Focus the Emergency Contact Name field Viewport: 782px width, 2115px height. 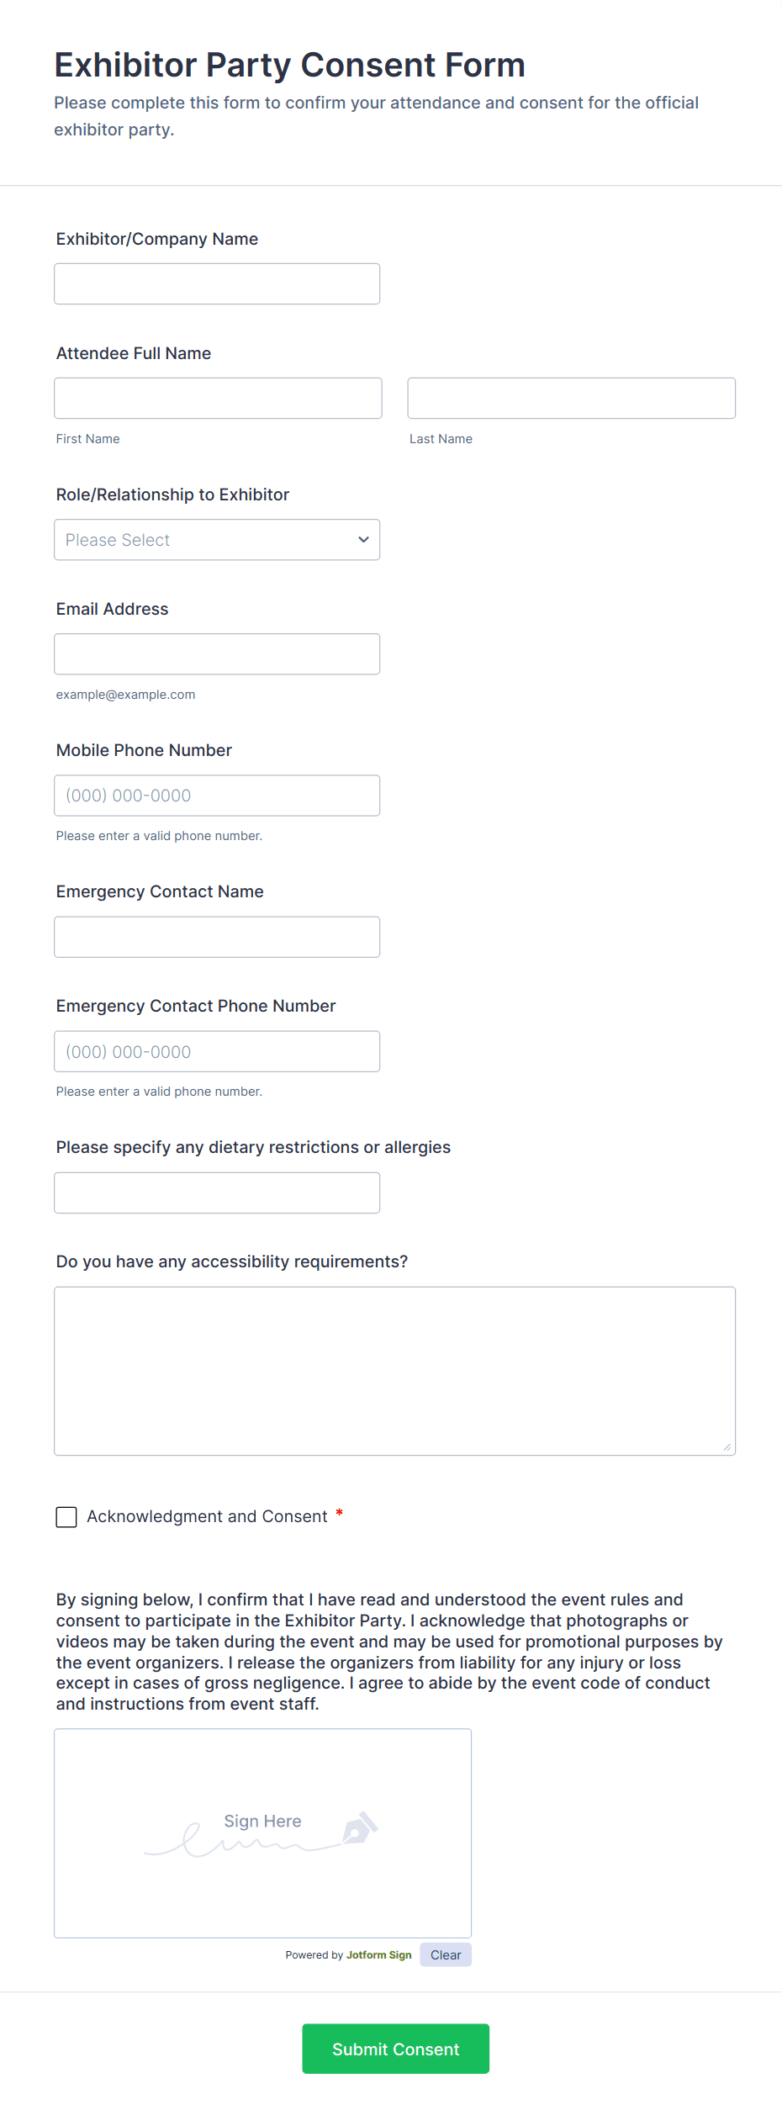[x=217, y=937]
